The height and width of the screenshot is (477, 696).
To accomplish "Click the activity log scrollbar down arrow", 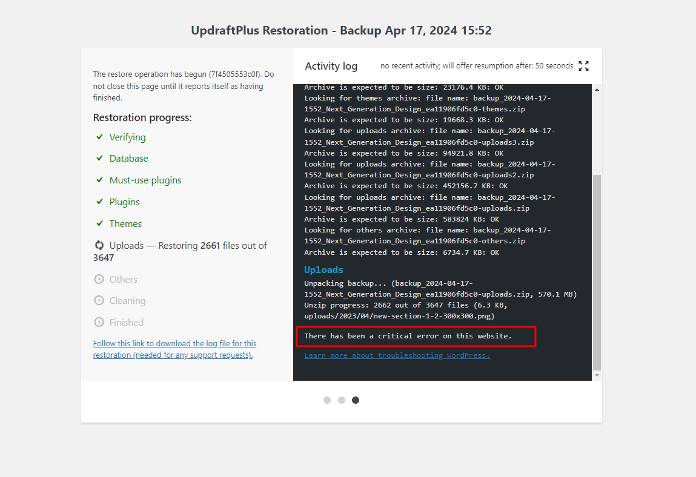I will pos(597,375).
